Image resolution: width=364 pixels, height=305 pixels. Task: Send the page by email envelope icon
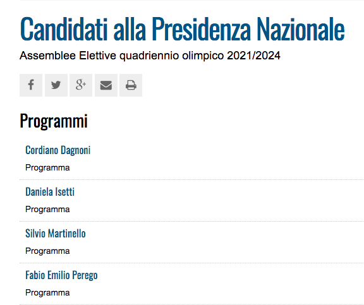106,85
